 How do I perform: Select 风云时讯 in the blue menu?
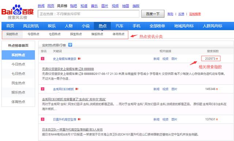(31, 26)
